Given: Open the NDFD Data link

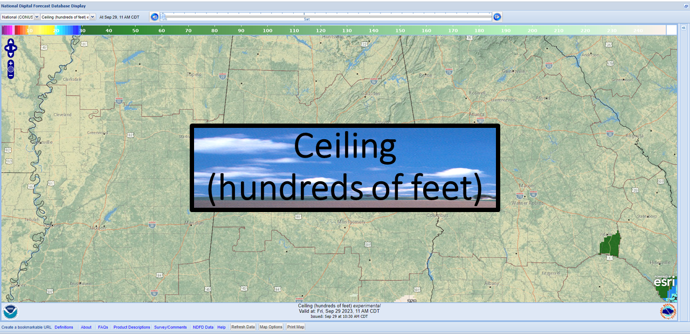Looking at the screenshot, I should tap(203, 327).
